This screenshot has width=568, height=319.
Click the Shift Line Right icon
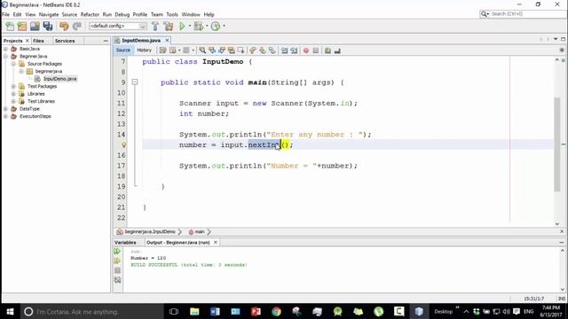point(294,51)
